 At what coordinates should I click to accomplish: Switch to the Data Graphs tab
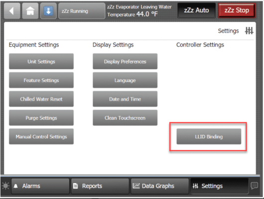point(160,186)
